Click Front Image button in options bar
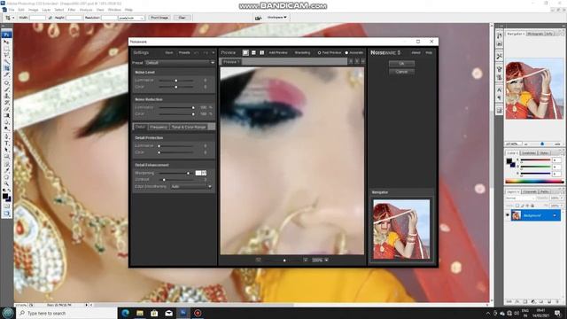 [159, 18]
